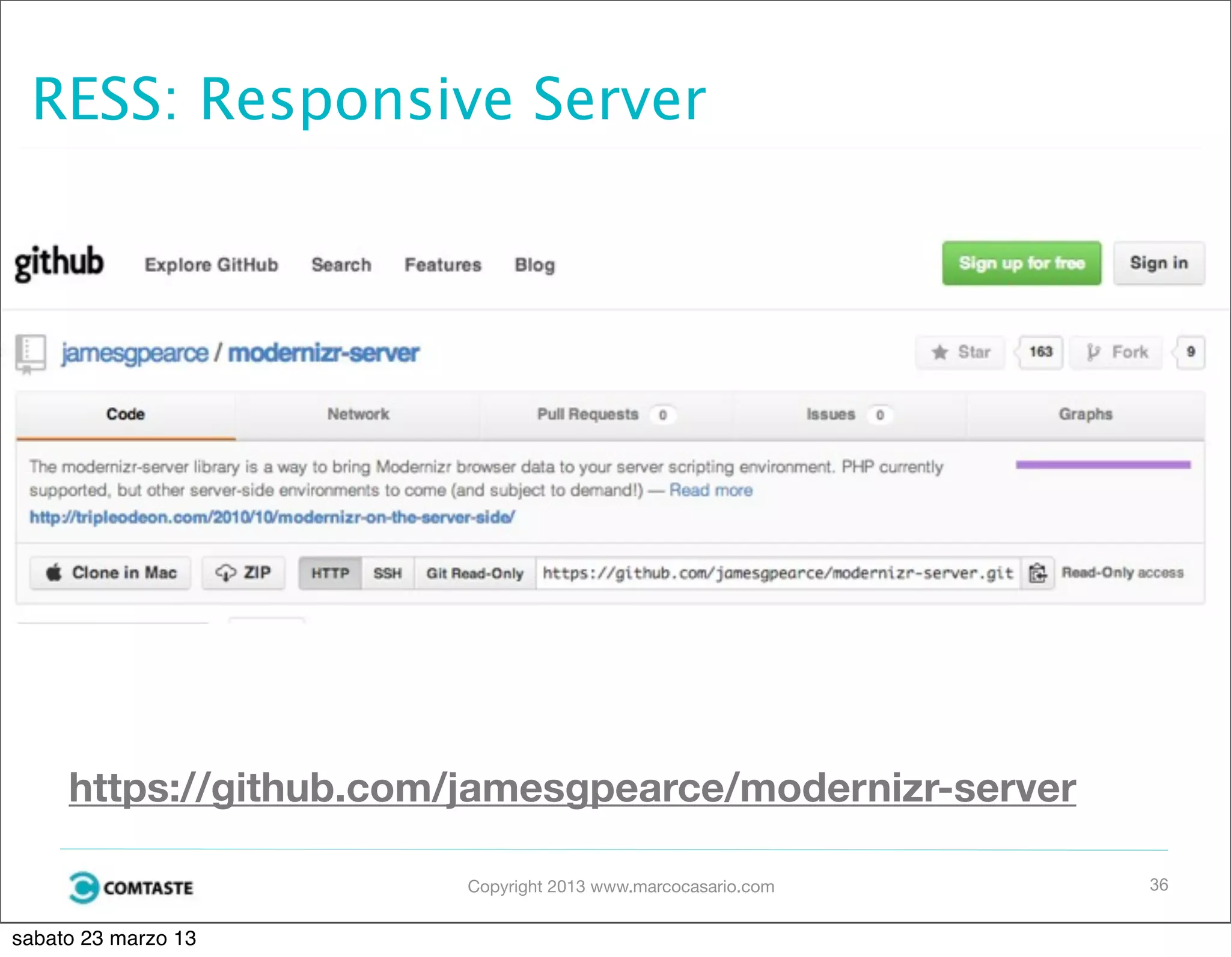Open Explore GitHub menu
Screen dimensions: 1231x957
point(211,265)
